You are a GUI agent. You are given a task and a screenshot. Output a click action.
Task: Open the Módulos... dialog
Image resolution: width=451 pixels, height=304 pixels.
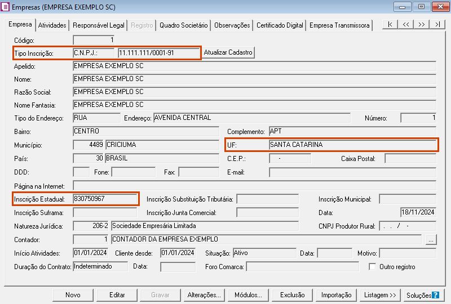pyautogui.click(x=248, y=295)
